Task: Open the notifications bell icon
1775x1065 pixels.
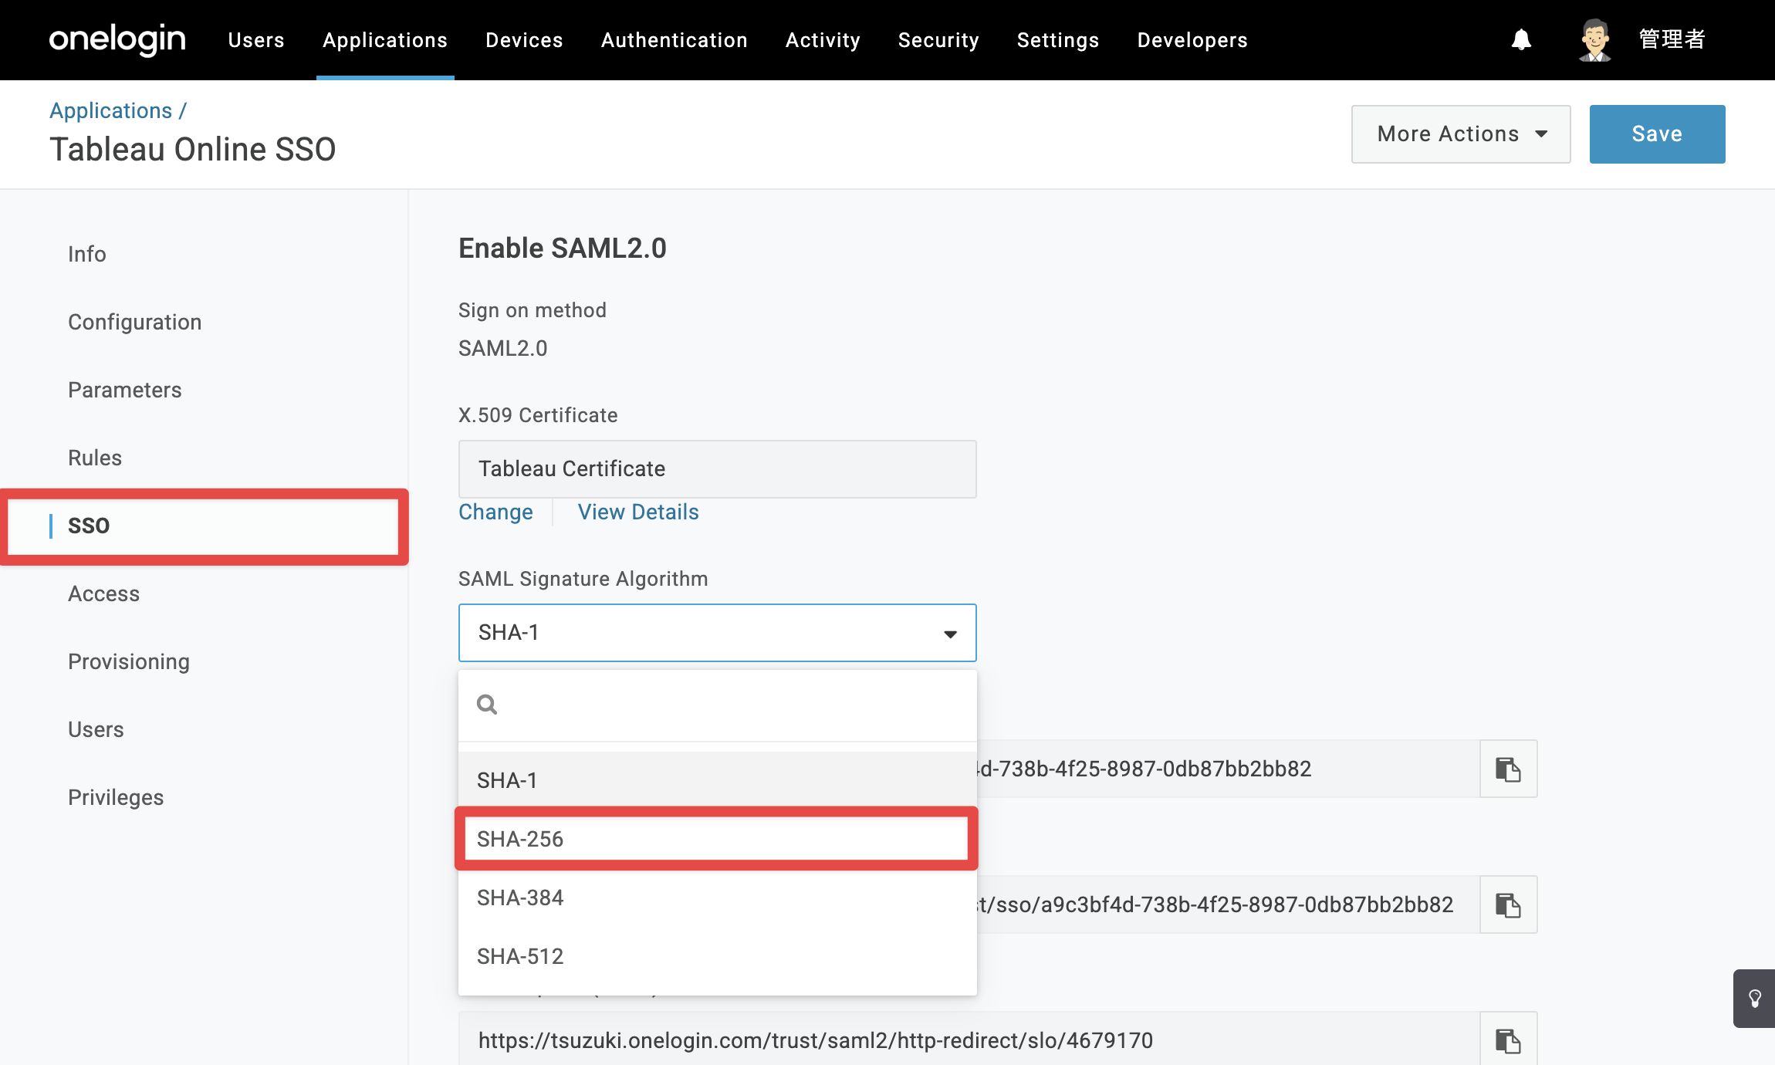Action: pyautogui.click(x=1521, y=39)
